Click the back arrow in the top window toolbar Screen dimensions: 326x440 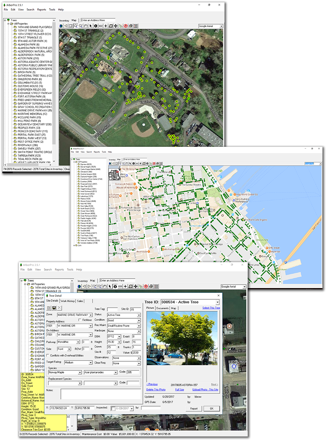tap(66, 26)
